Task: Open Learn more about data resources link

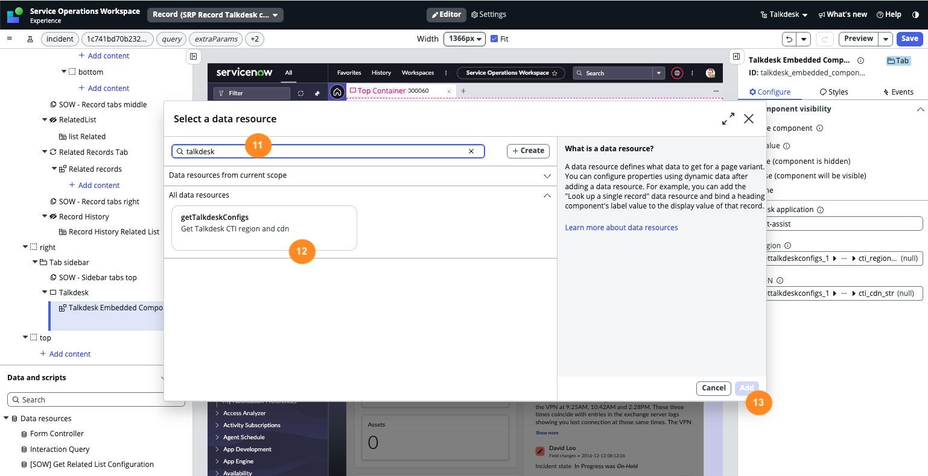Action: 621,228
